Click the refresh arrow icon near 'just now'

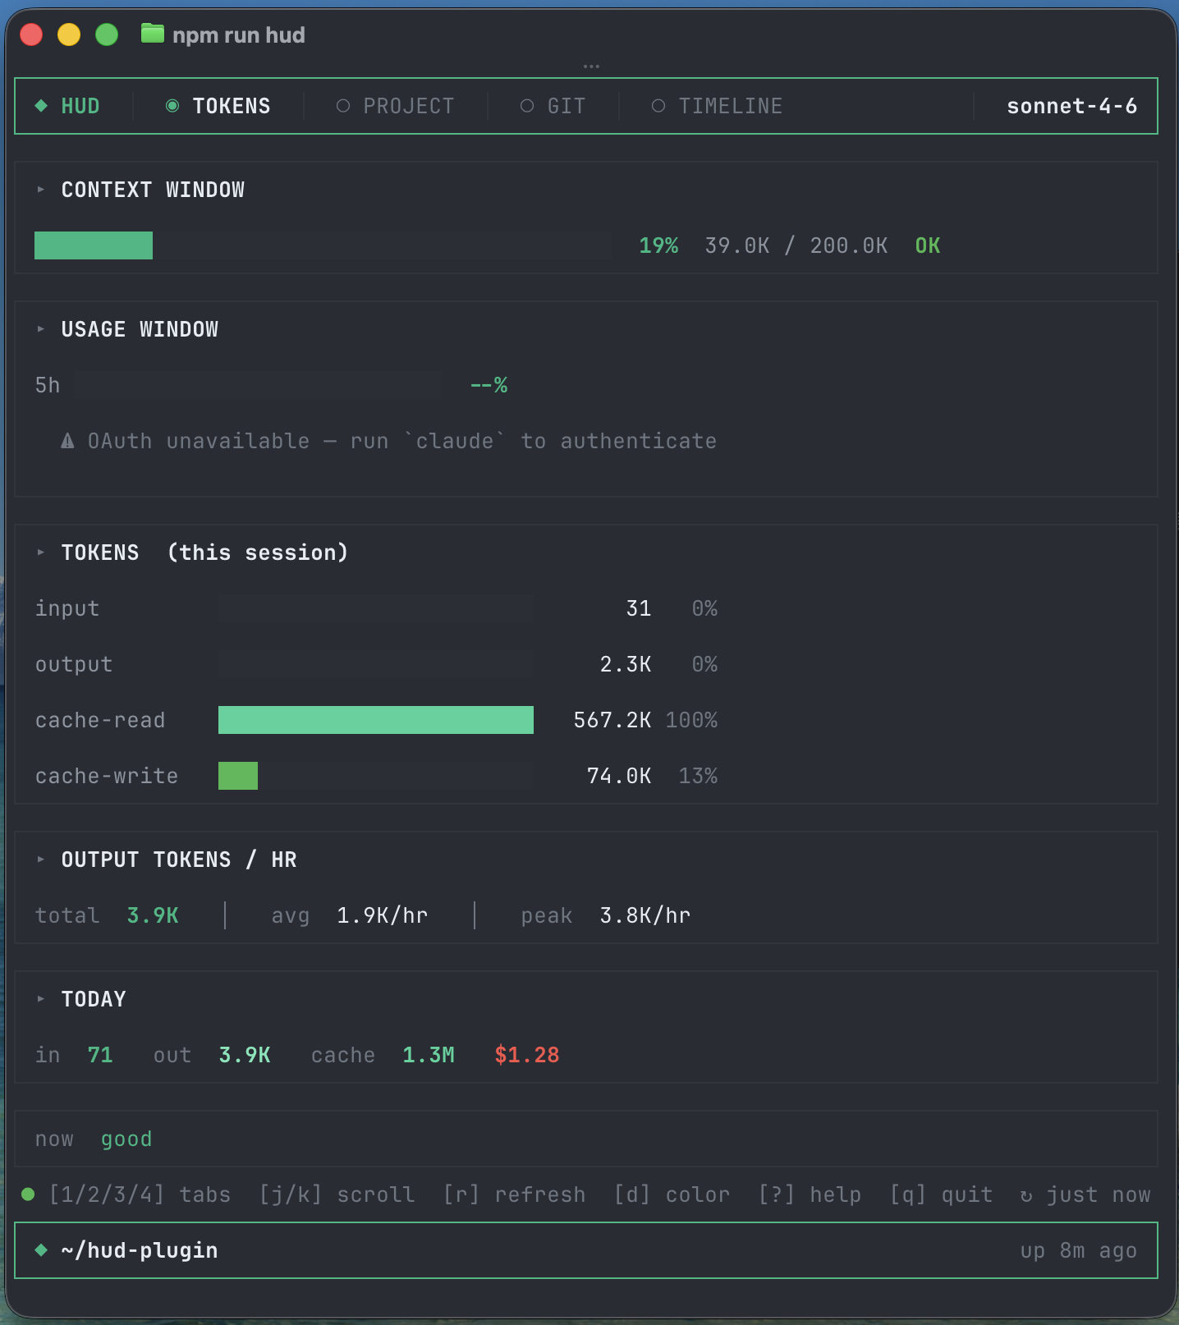click(1025, 1196)
